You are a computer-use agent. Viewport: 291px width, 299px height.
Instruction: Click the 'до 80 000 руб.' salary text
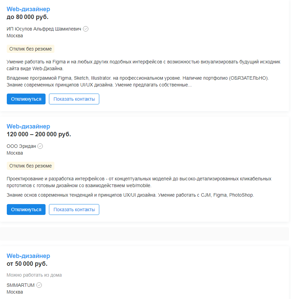[x=28, y=17]
